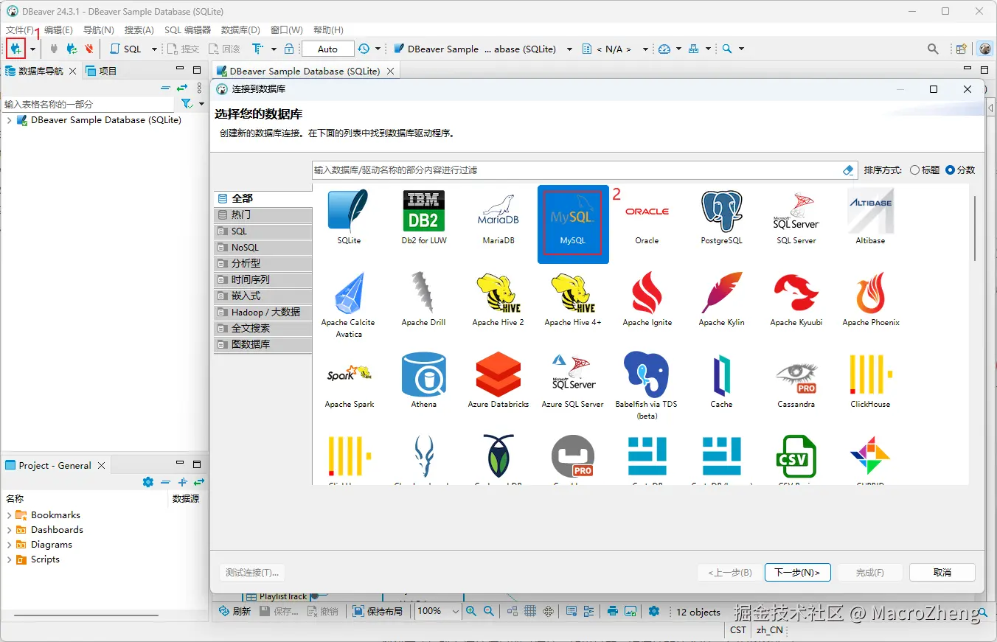Open the Auto commit mode combo box

(x=327, y=49)
